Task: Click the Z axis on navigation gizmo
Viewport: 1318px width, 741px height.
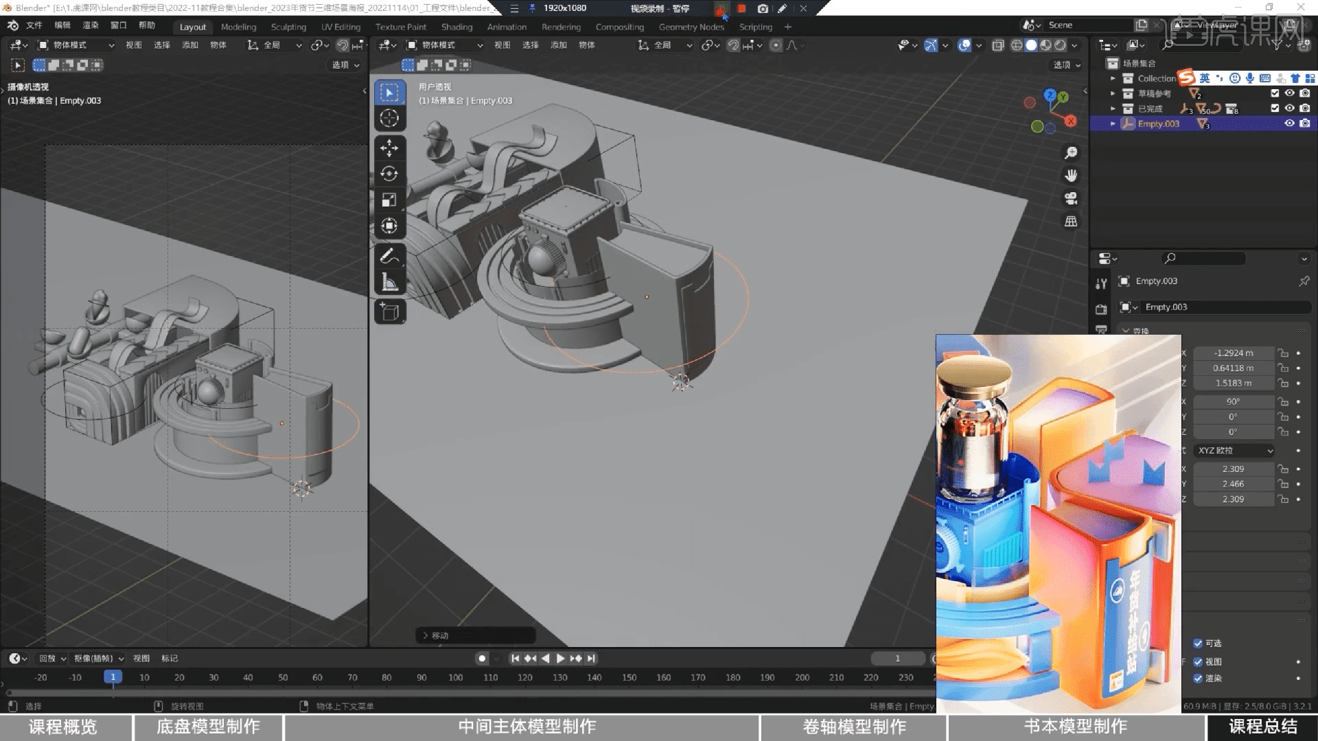Action: click(x=1050, y=94)
